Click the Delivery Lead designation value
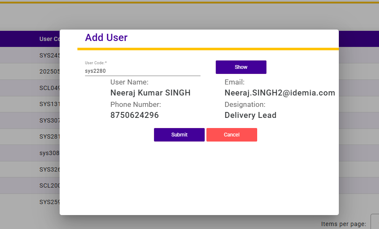Image resolution: width=379 pixels, height=229 pixels. tap(250, 115)
